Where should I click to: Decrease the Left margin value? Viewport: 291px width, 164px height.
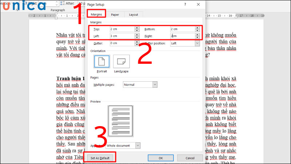click(x=137, y=38)
